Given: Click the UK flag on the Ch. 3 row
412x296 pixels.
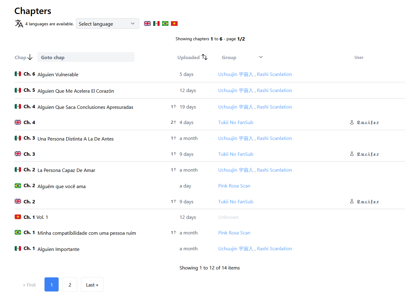Looking at the screenshot, I should (x=18, y=154).
